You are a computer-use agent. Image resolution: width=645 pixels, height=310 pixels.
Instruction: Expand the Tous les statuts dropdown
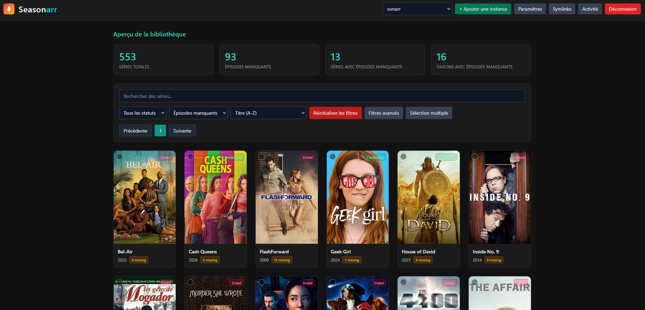143,113
